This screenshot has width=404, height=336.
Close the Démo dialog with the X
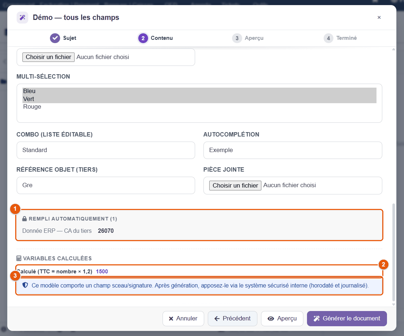click(x=379, y=17)
